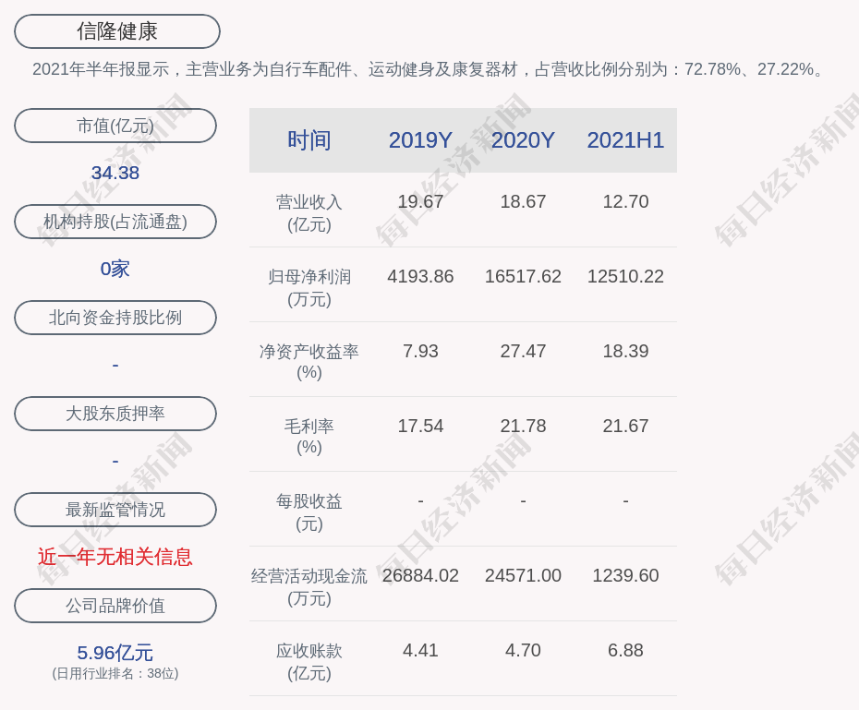
Task: Click the 机构持股(占流通盘) label
Action: tap(115, 222)
